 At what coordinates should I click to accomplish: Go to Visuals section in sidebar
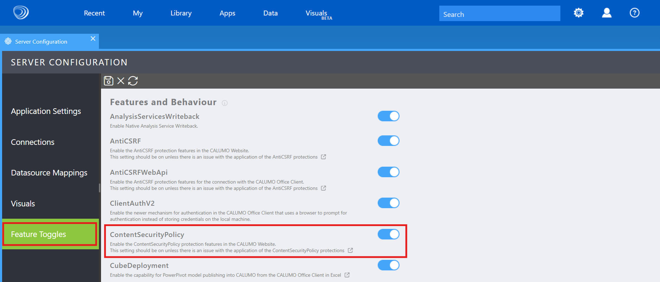click(23, 204)
